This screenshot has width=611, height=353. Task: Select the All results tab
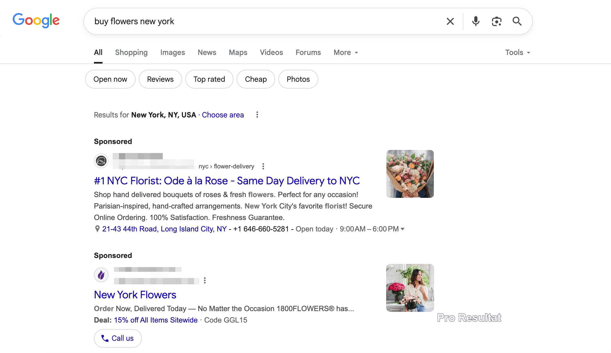tap(98, 53)
